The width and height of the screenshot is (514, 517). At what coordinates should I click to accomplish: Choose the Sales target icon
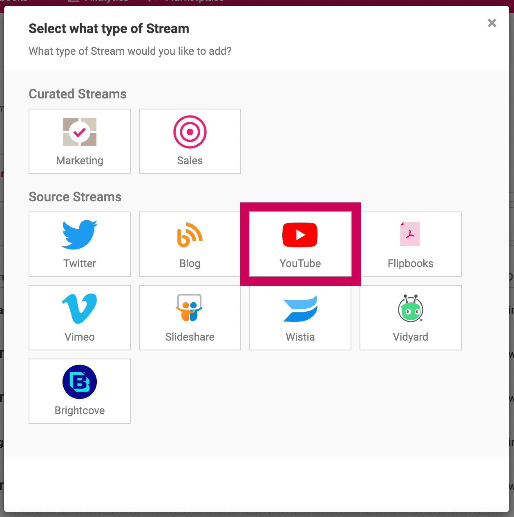click(x=190, y=132)
